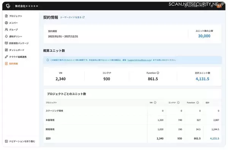This screenshot has width=228, height=150.
Task: Click the プロジェクト column header
Action: [51, 103]
